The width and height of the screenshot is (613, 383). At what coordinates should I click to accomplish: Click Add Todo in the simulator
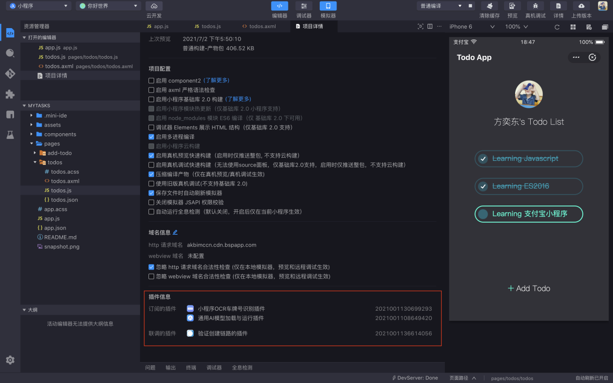pyautogui.click(x=529, y=288)
